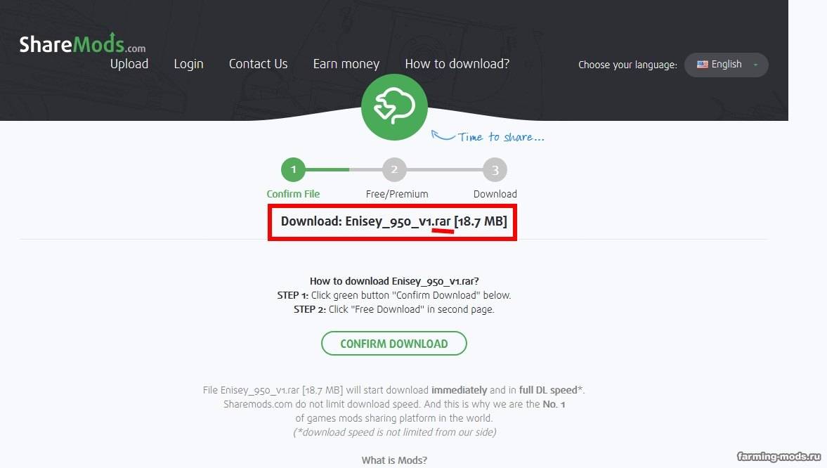
Task: Click the Download step label
Action: click(495, 194)
